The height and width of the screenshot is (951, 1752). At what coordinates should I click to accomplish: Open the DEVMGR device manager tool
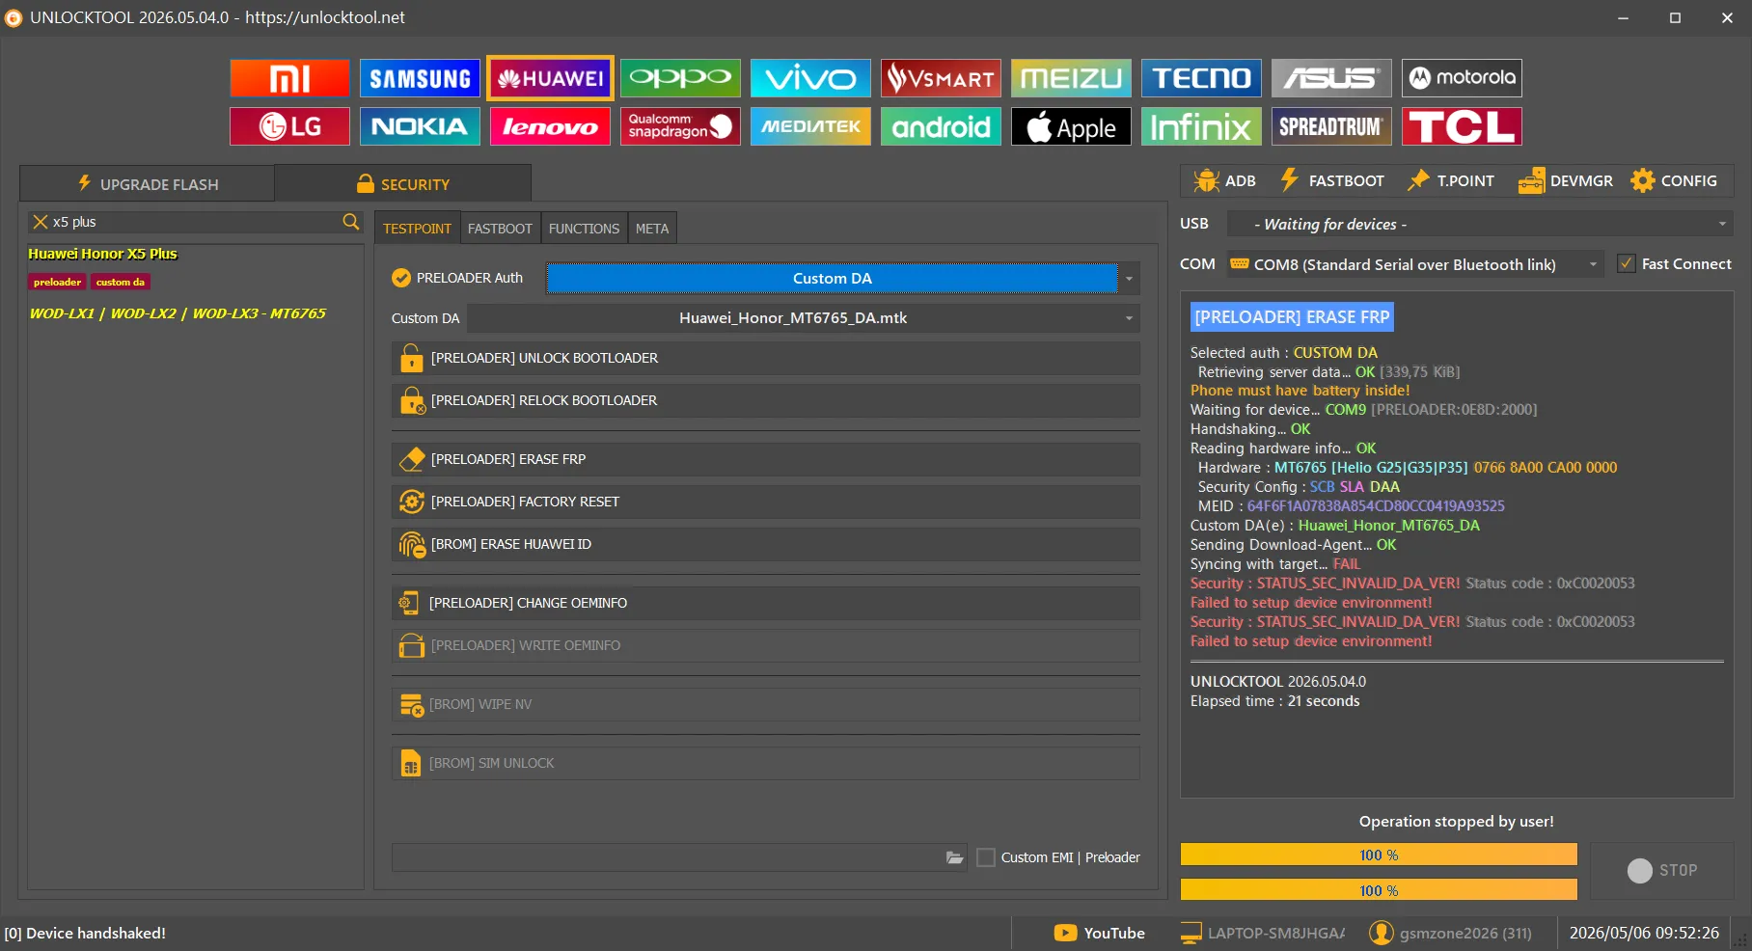pyautogui.click(x=1565, y=180)
